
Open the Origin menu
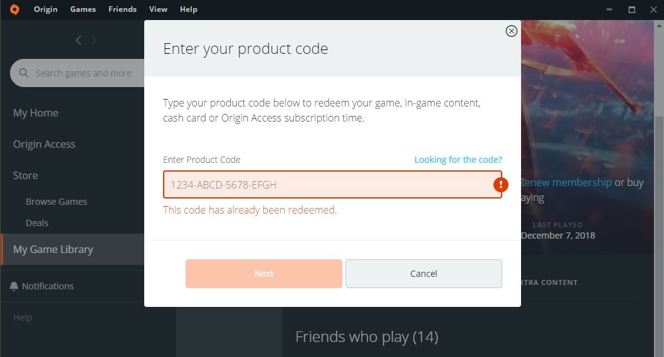tap(45, 9)
